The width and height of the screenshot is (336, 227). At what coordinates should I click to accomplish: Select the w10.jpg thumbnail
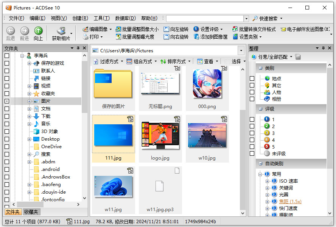click(x=207, y=135)
